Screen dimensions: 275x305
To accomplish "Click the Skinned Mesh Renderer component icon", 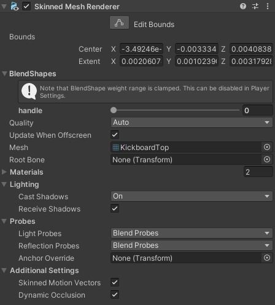I will pyautogui.click(x=15, y=6).
